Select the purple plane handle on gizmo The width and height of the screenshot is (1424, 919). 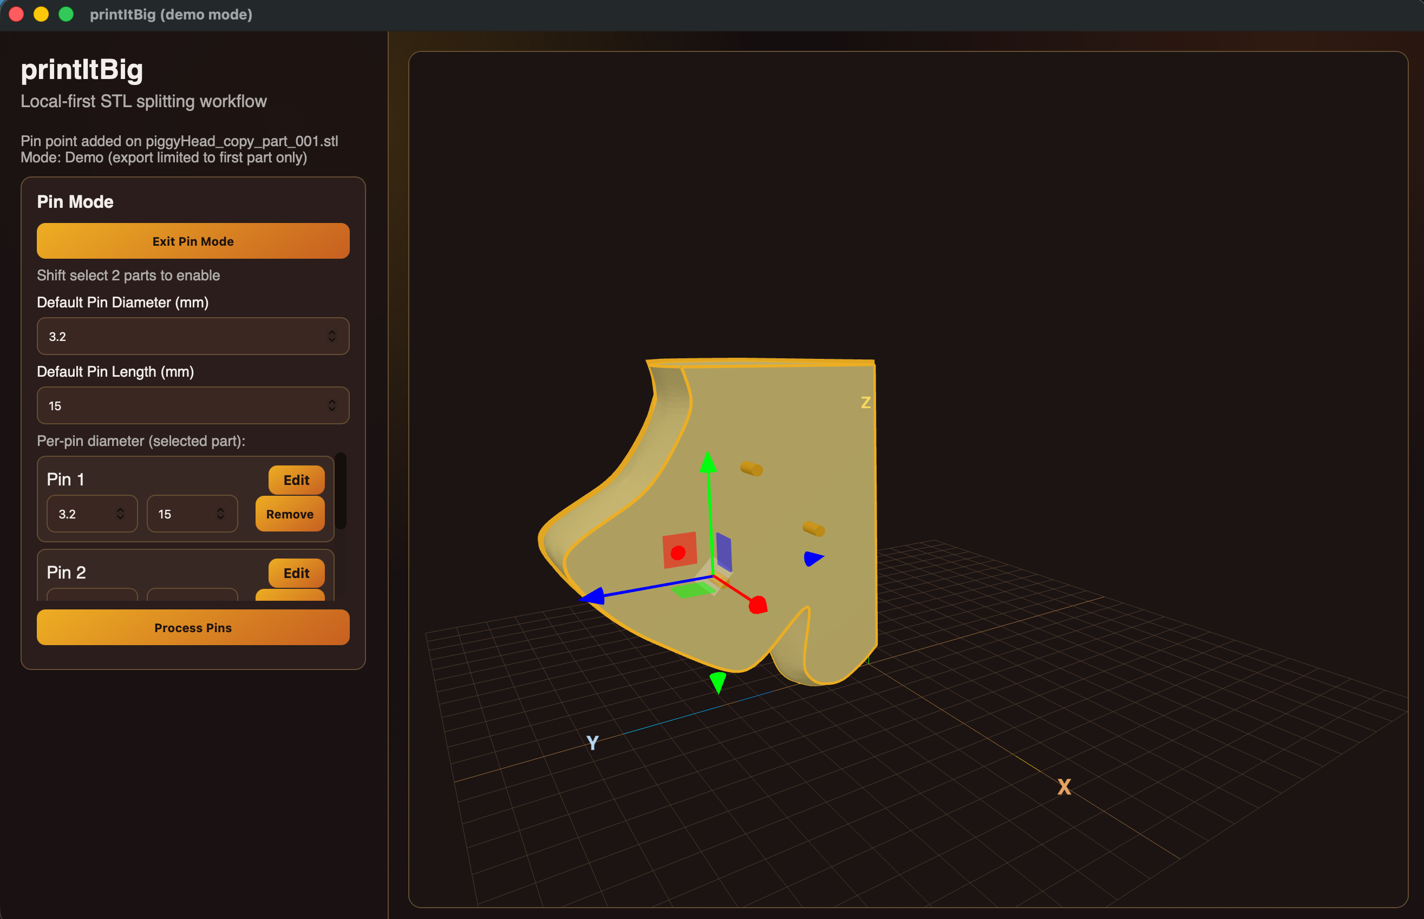(723, 552)
